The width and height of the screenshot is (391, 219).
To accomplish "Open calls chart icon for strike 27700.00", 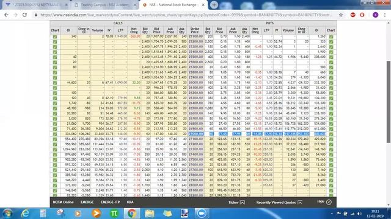I will click(x=55, y=170).
